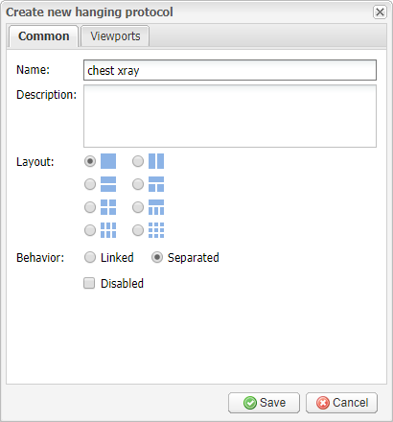The width and height of the screenshot is (393, 422).
Task: Cancel creating the hanging protocol
Action: [341, 403]
